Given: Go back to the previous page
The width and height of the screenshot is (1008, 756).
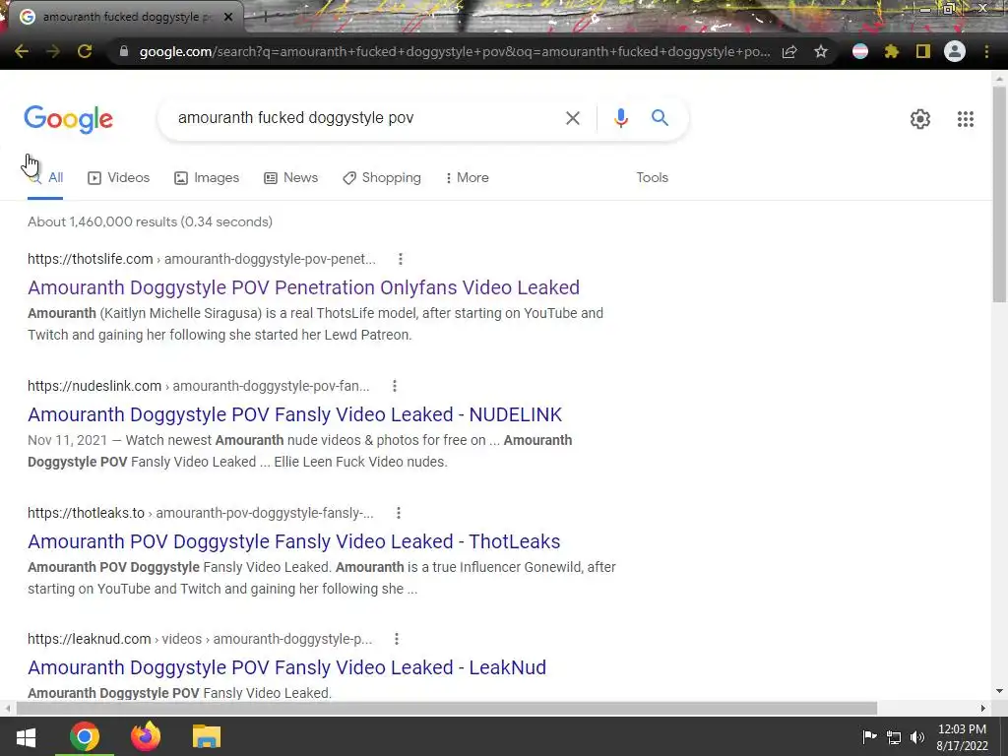Looking at the screenshot, I should pos(22,51).
